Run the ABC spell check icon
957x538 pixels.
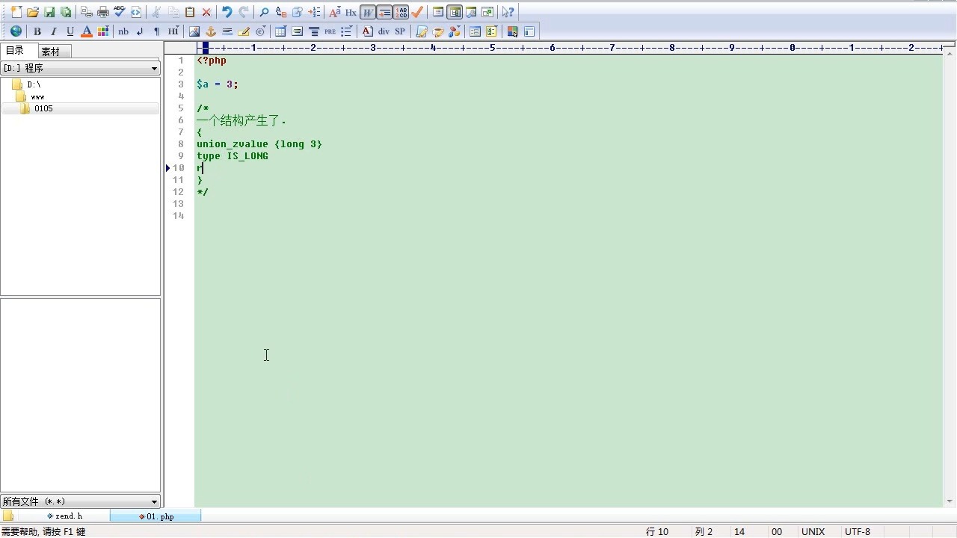pos(120,12)
